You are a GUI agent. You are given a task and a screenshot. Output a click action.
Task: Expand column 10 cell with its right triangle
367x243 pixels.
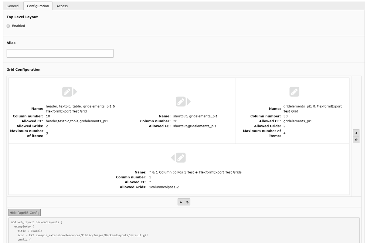[x=75, y=92]
